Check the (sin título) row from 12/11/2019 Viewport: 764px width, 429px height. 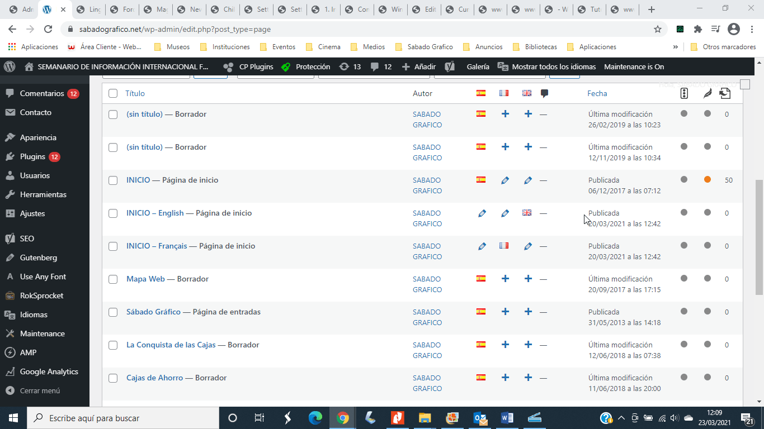pos(113,147)
